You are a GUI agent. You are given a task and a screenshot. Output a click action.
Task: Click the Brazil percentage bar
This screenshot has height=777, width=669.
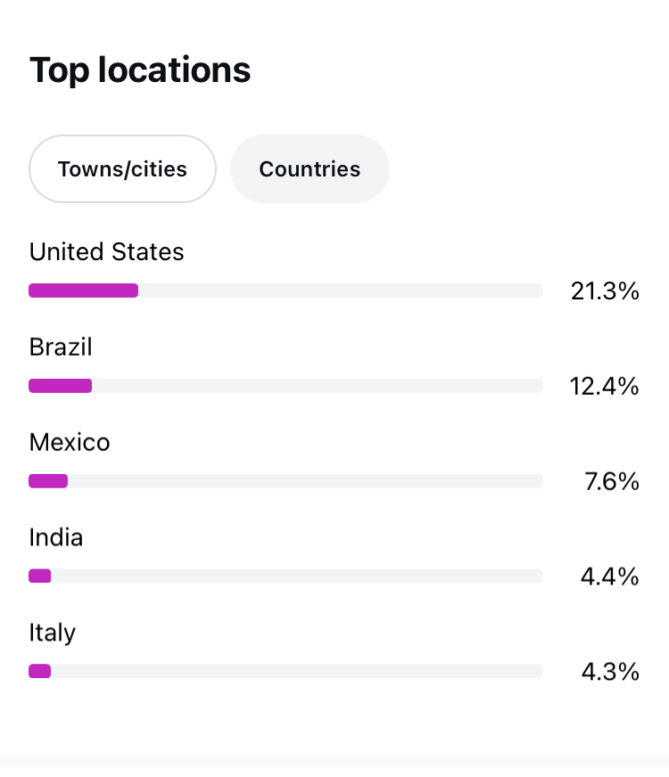285,386
